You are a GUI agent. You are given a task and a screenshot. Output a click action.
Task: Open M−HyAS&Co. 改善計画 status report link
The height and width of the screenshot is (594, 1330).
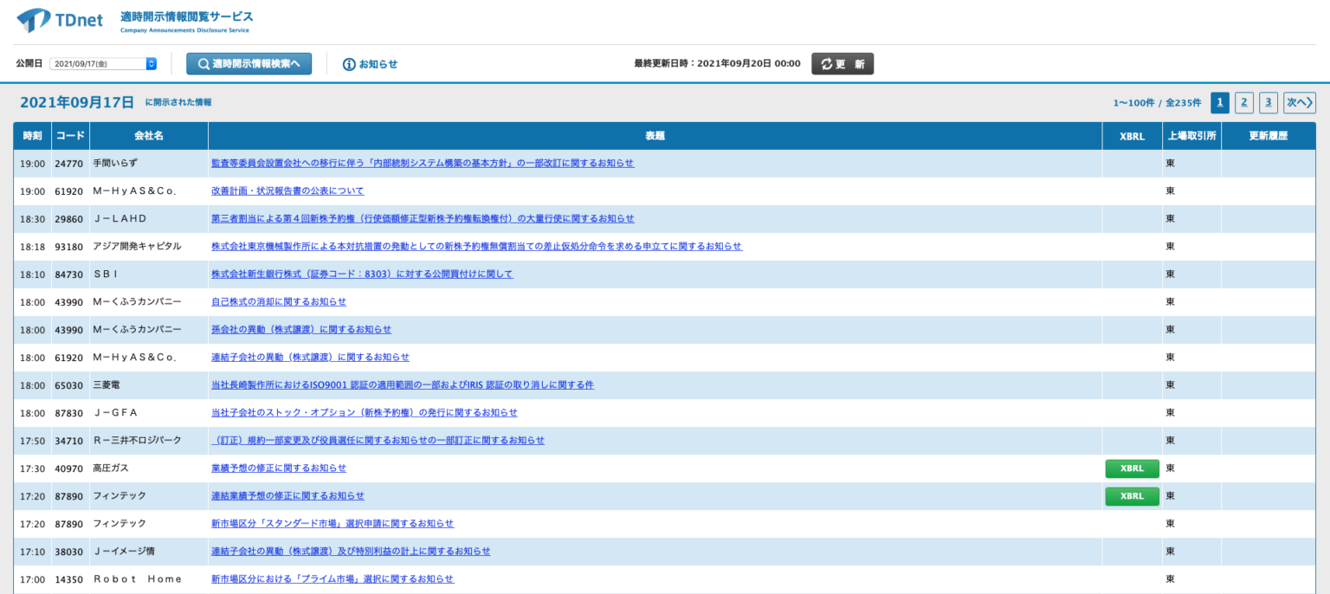(286, 190)
